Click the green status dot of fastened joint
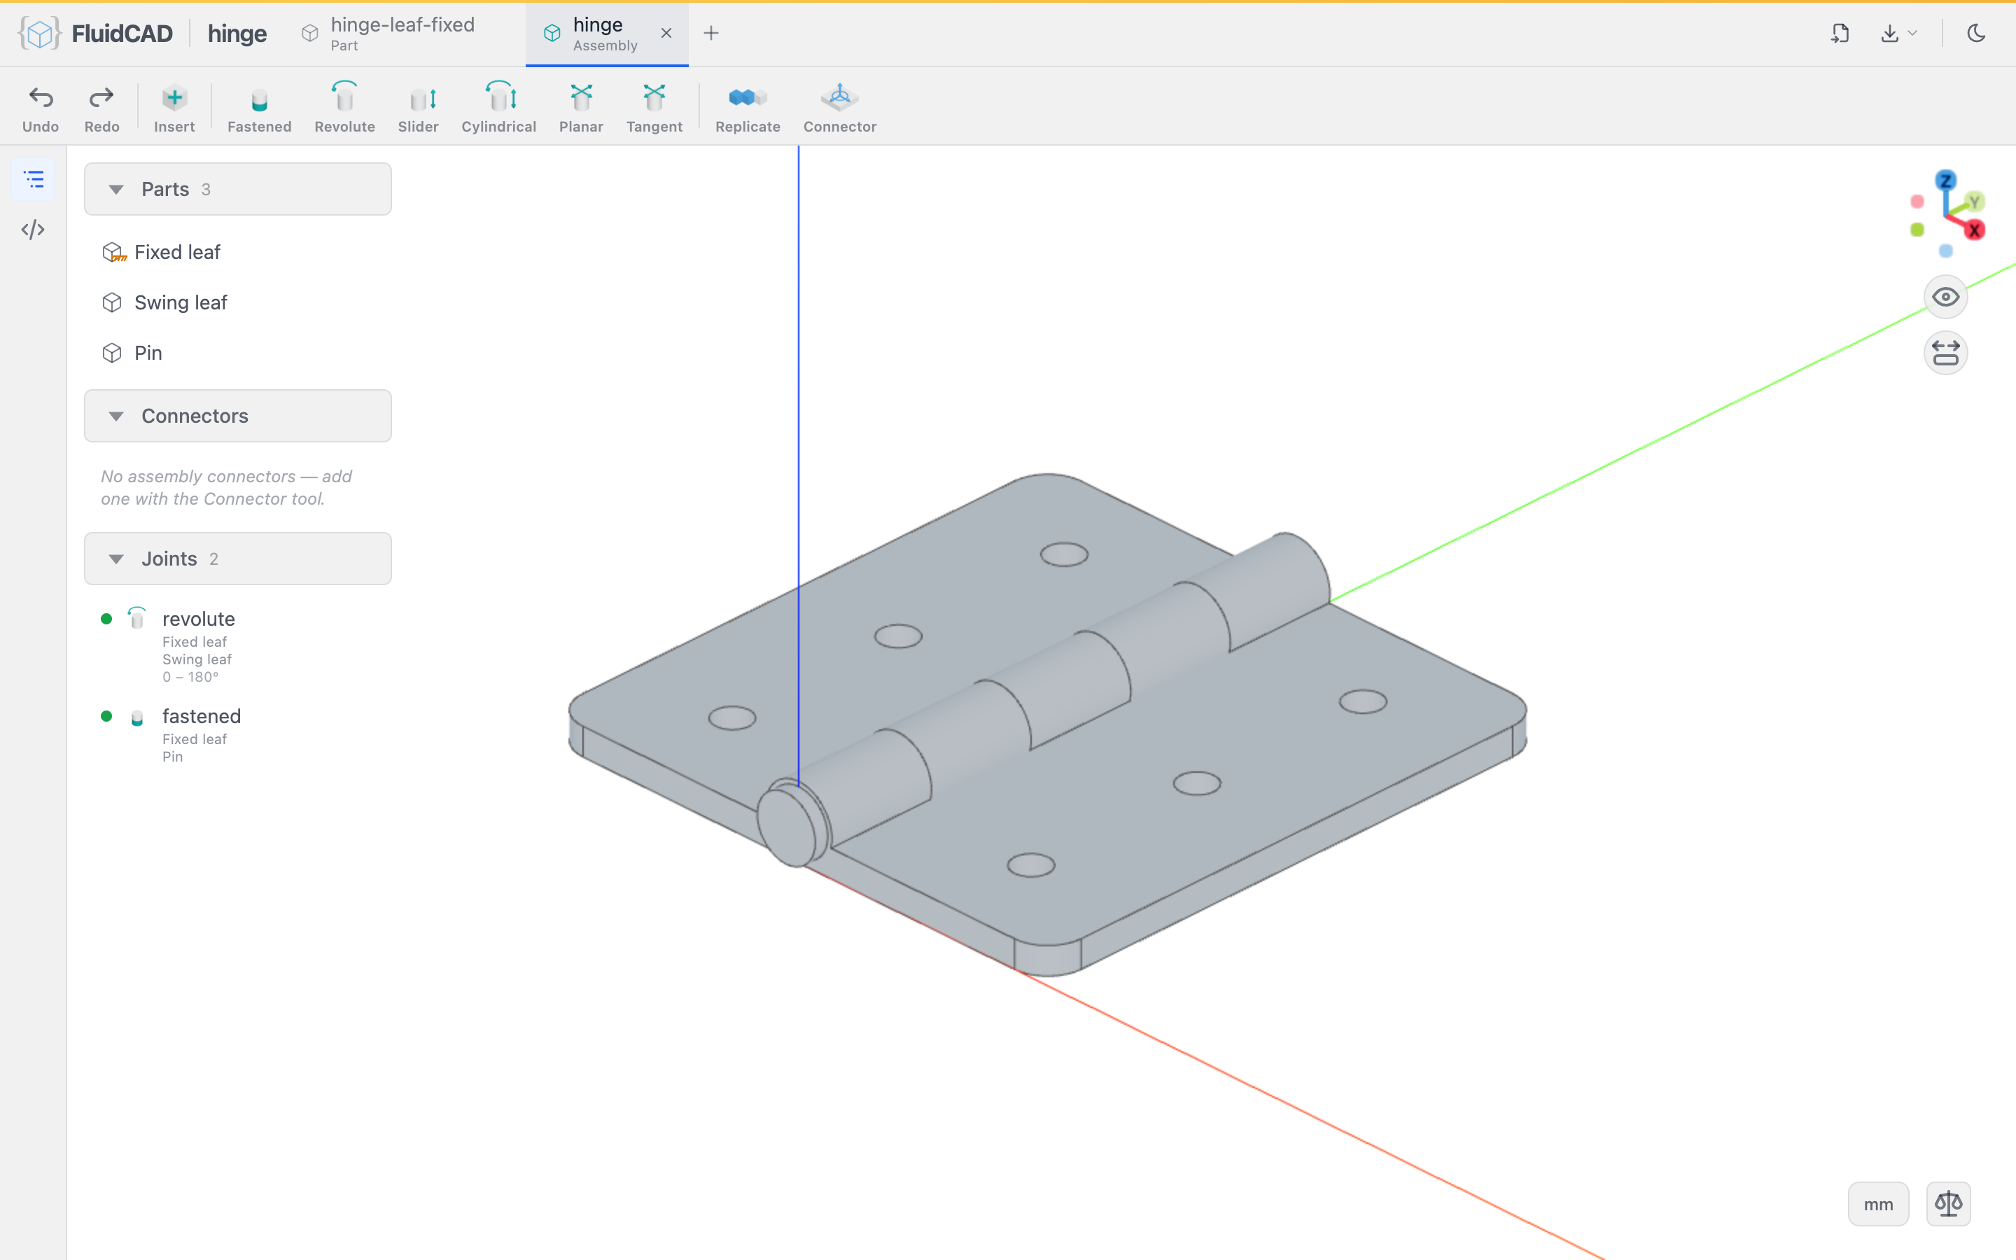The width and height of the screenshot is (2016, 1260). 106,716
